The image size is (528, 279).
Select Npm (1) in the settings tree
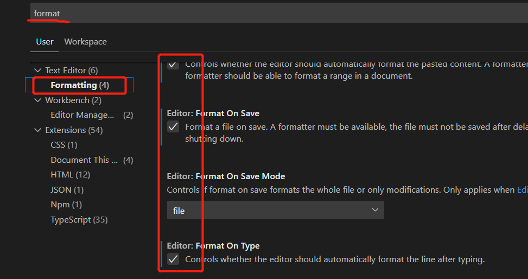66,205
